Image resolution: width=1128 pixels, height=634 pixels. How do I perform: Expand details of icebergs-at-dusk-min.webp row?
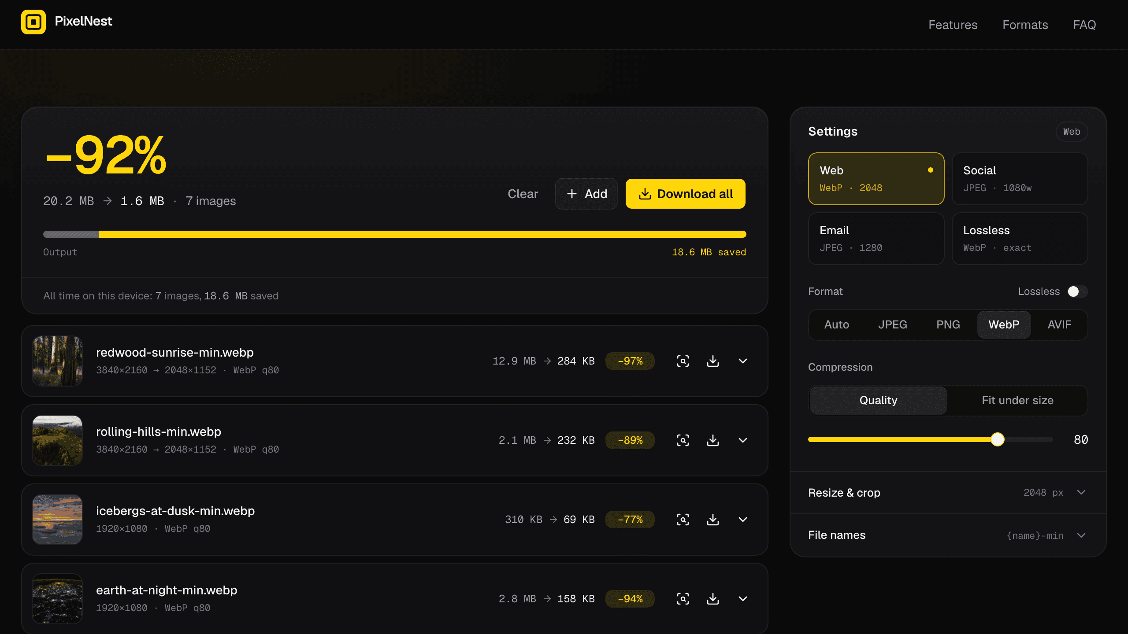743,520
